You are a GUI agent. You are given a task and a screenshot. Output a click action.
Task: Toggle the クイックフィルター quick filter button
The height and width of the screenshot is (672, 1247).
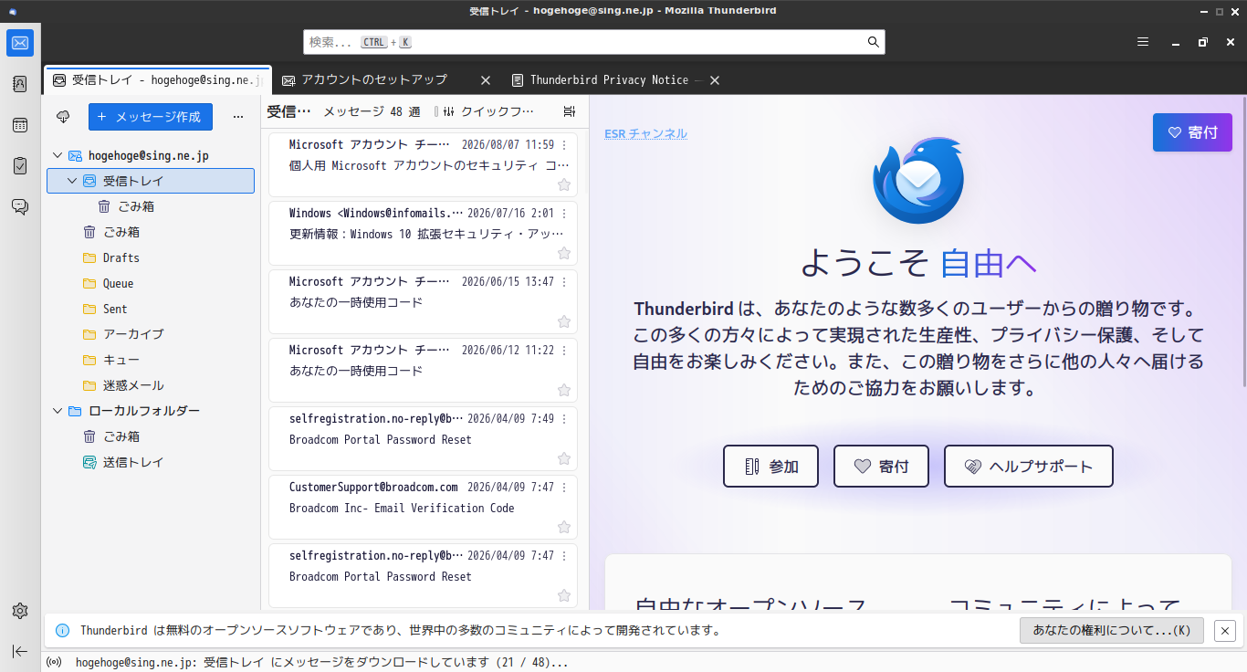click(x=487, y=111)
